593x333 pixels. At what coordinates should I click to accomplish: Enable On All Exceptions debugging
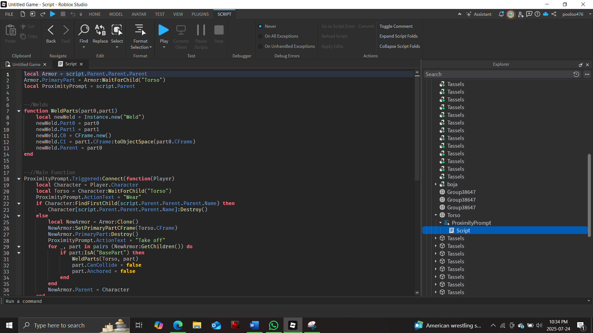pos(260,36)
